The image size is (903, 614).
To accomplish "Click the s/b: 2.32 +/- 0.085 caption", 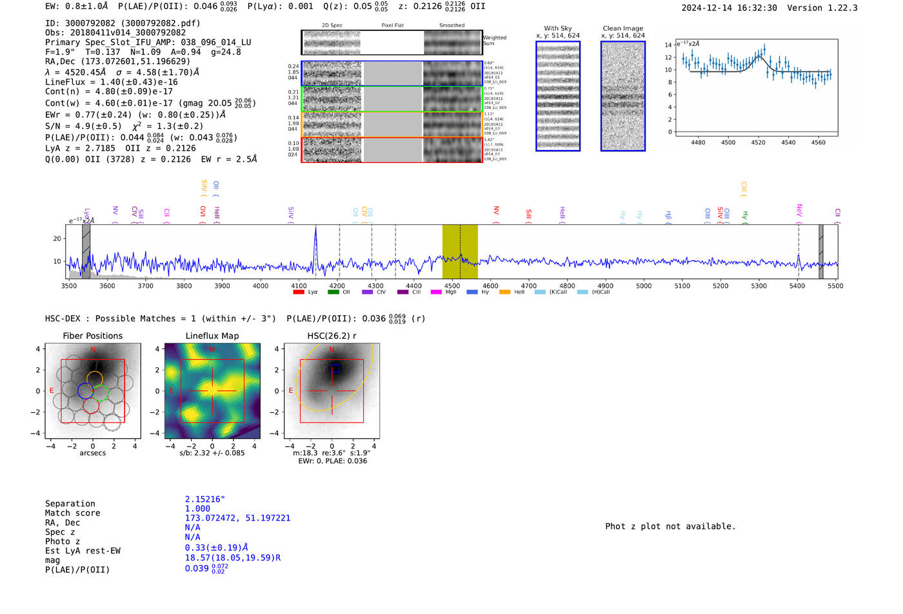I will point(212,453).
